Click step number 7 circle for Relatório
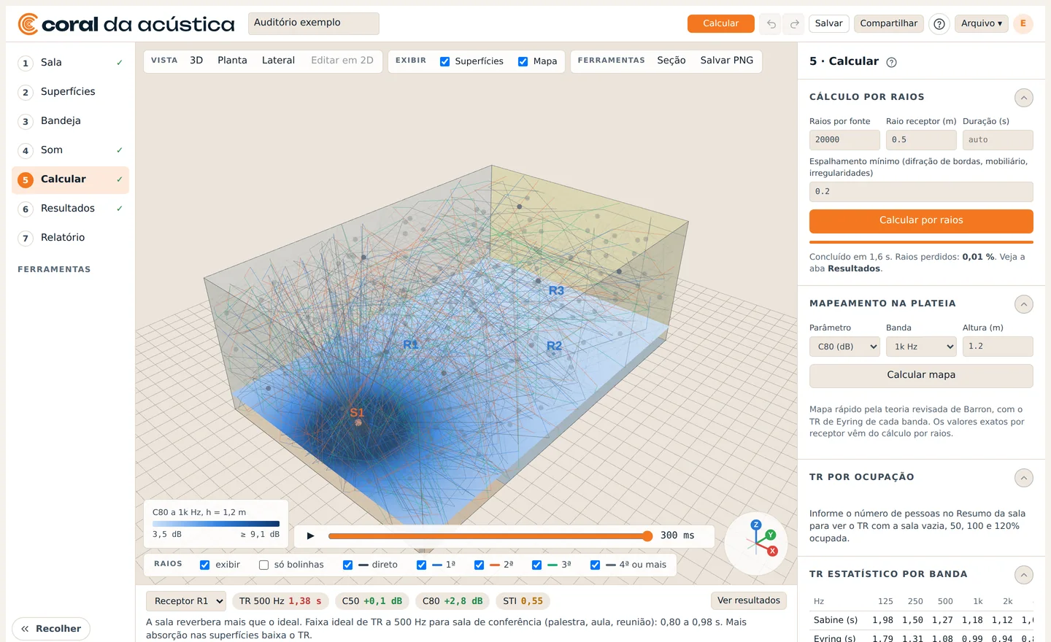Image resolution: width=1051 pixels, height=642 pixels. (26, 239)
